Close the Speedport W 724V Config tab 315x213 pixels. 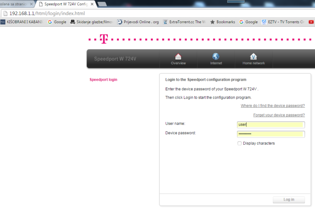coord(92,4)
